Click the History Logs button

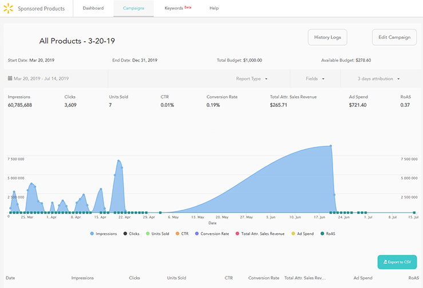pos(327,37)
